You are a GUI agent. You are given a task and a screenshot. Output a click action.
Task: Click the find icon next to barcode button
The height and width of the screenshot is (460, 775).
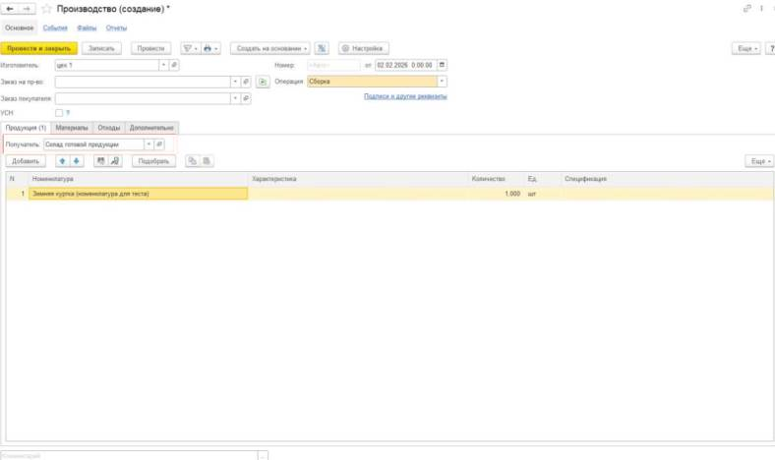pos(115,161)
